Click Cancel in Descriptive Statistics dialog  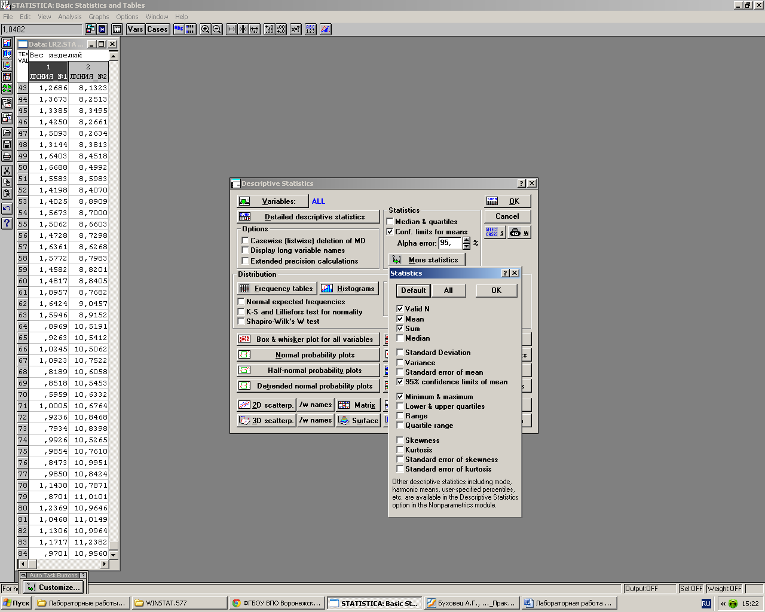click(x=507, y=216)
